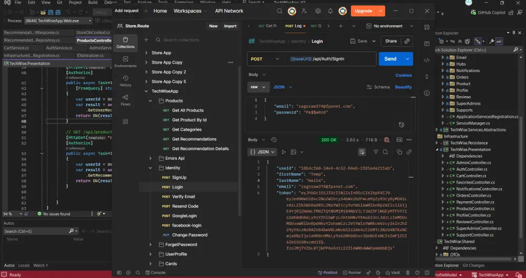This screenshot has height=278, width=526.
Task: Switch to Locals tab in Visual Studio
Action: tap(24, 265)
